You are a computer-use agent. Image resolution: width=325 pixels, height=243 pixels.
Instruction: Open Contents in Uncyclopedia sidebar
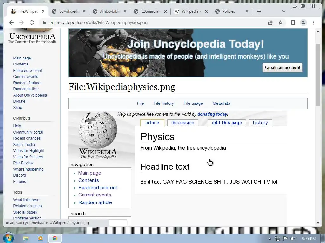tap(21, 64)
